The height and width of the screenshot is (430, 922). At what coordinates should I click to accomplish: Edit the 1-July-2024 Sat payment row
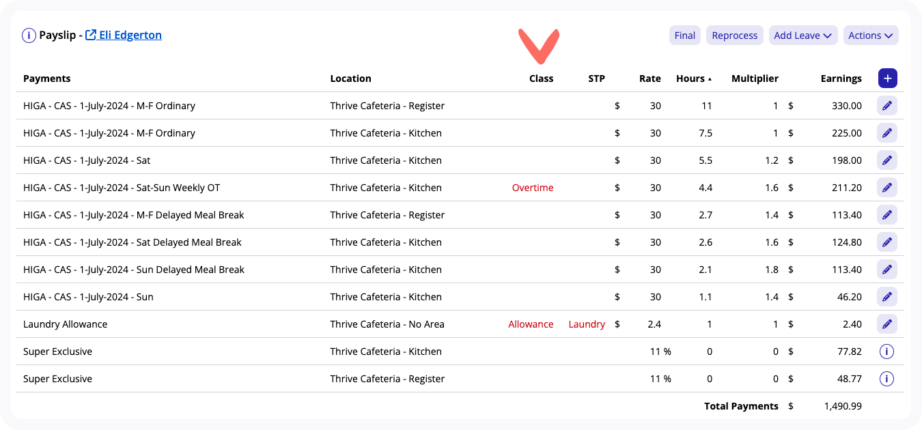[x=886, y=160]
